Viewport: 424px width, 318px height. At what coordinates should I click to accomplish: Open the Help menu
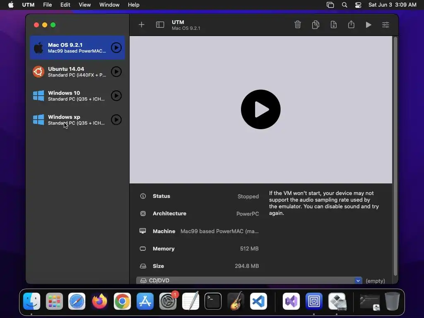tap(134, 5)
